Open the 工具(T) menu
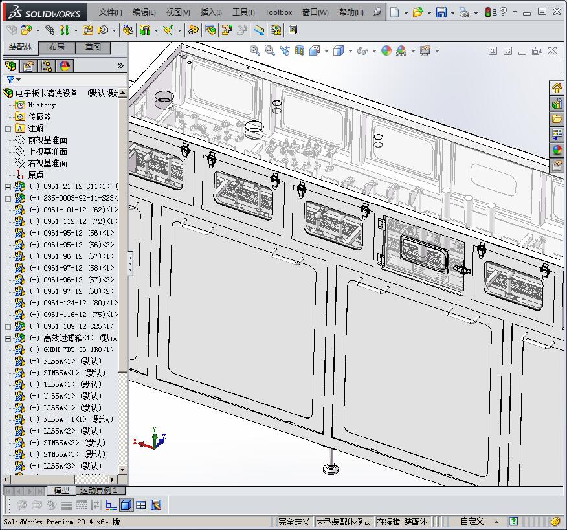Image resolution: width=567 pixels, height=530 pixels. tap(243, 12)
